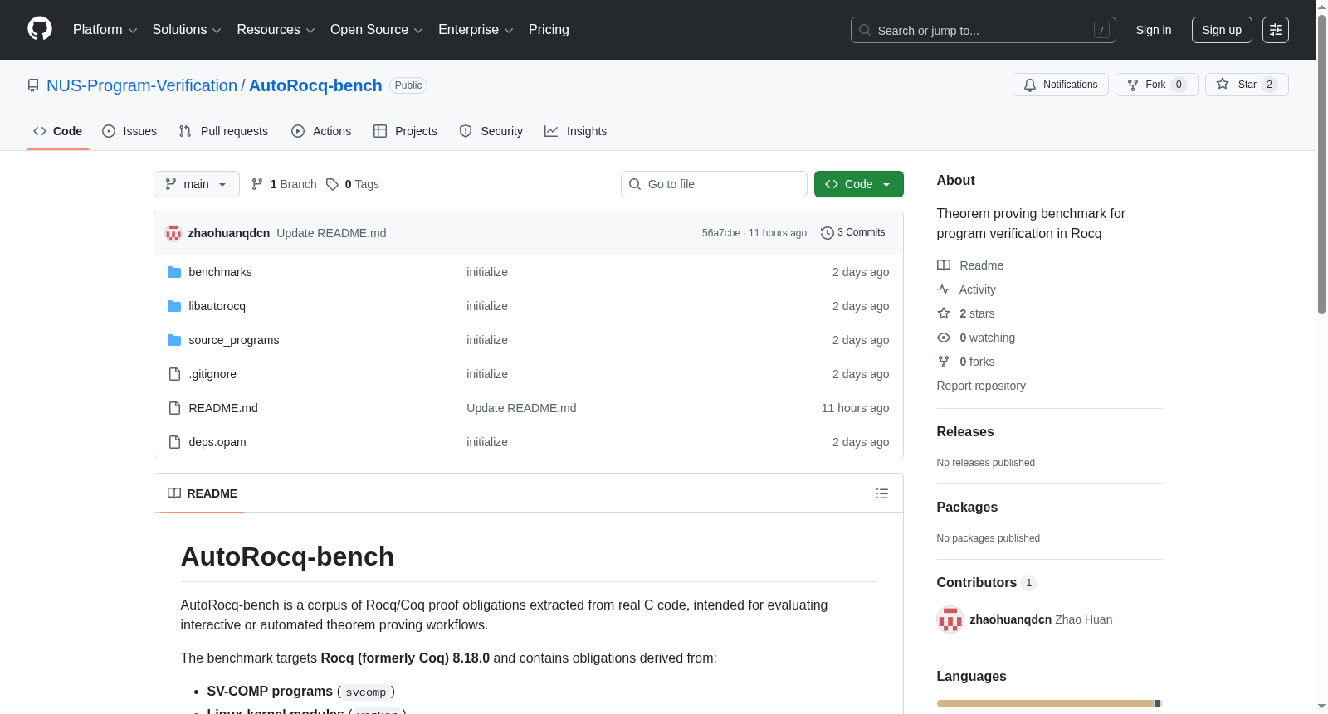Image resolution: width=1328 pixels, height=714 pixels.
Task: Click the star icon beside 2 stars
Action: click(944, 313)
